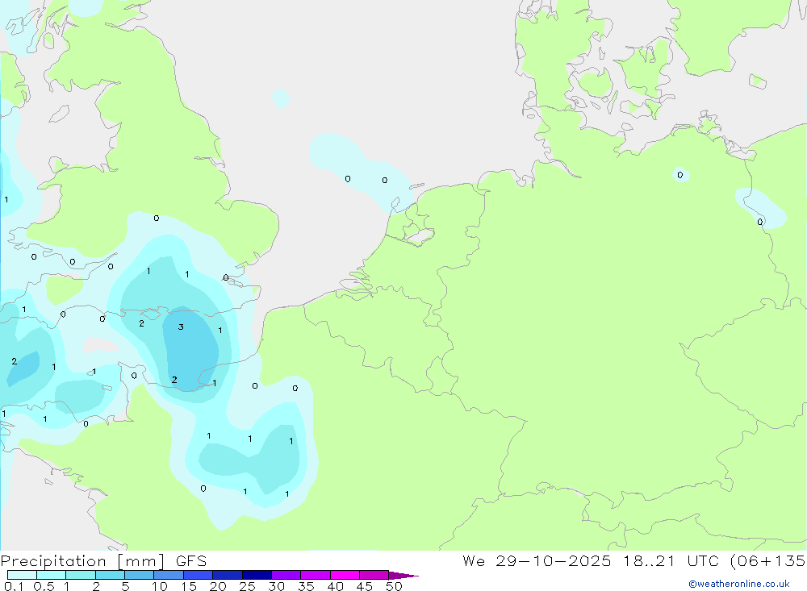
Task: Click the "30" legend label
Action: pos(276,586)
